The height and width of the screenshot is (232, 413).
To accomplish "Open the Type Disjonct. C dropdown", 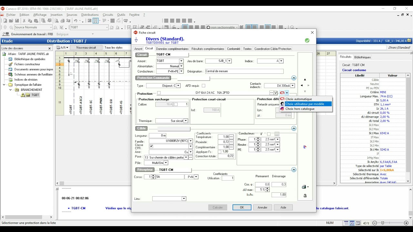I will (178, 86).
